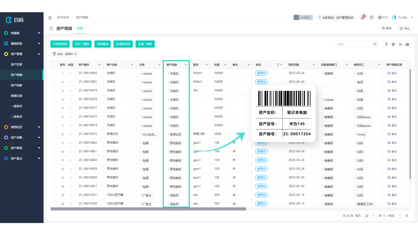Screen dimensions: 418x235
Task: Click the 打印二维码 button
Action: [82, 44]
